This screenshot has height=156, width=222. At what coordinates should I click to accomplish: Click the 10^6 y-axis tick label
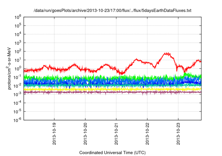coord(18,17)
